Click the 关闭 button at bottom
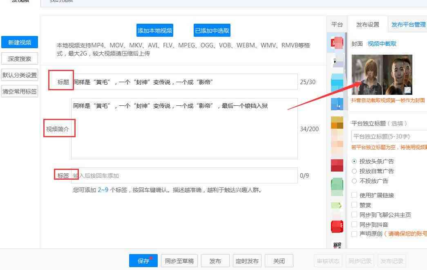Image resolution: width=427 pixels, height=270 pixels. click(x=279, y=261)
